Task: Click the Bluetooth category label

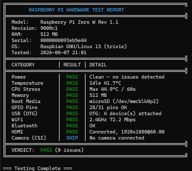Action: click(24, 126)
